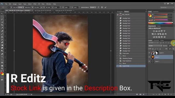This screenshot has width=175, height=98.
Task: Toggle Quick Mask mode icon
Action: (x=2, y=77)
